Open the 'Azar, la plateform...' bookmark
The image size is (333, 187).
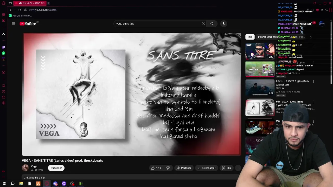20,16
